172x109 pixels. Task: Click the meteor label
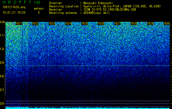(x=39, y=8)
